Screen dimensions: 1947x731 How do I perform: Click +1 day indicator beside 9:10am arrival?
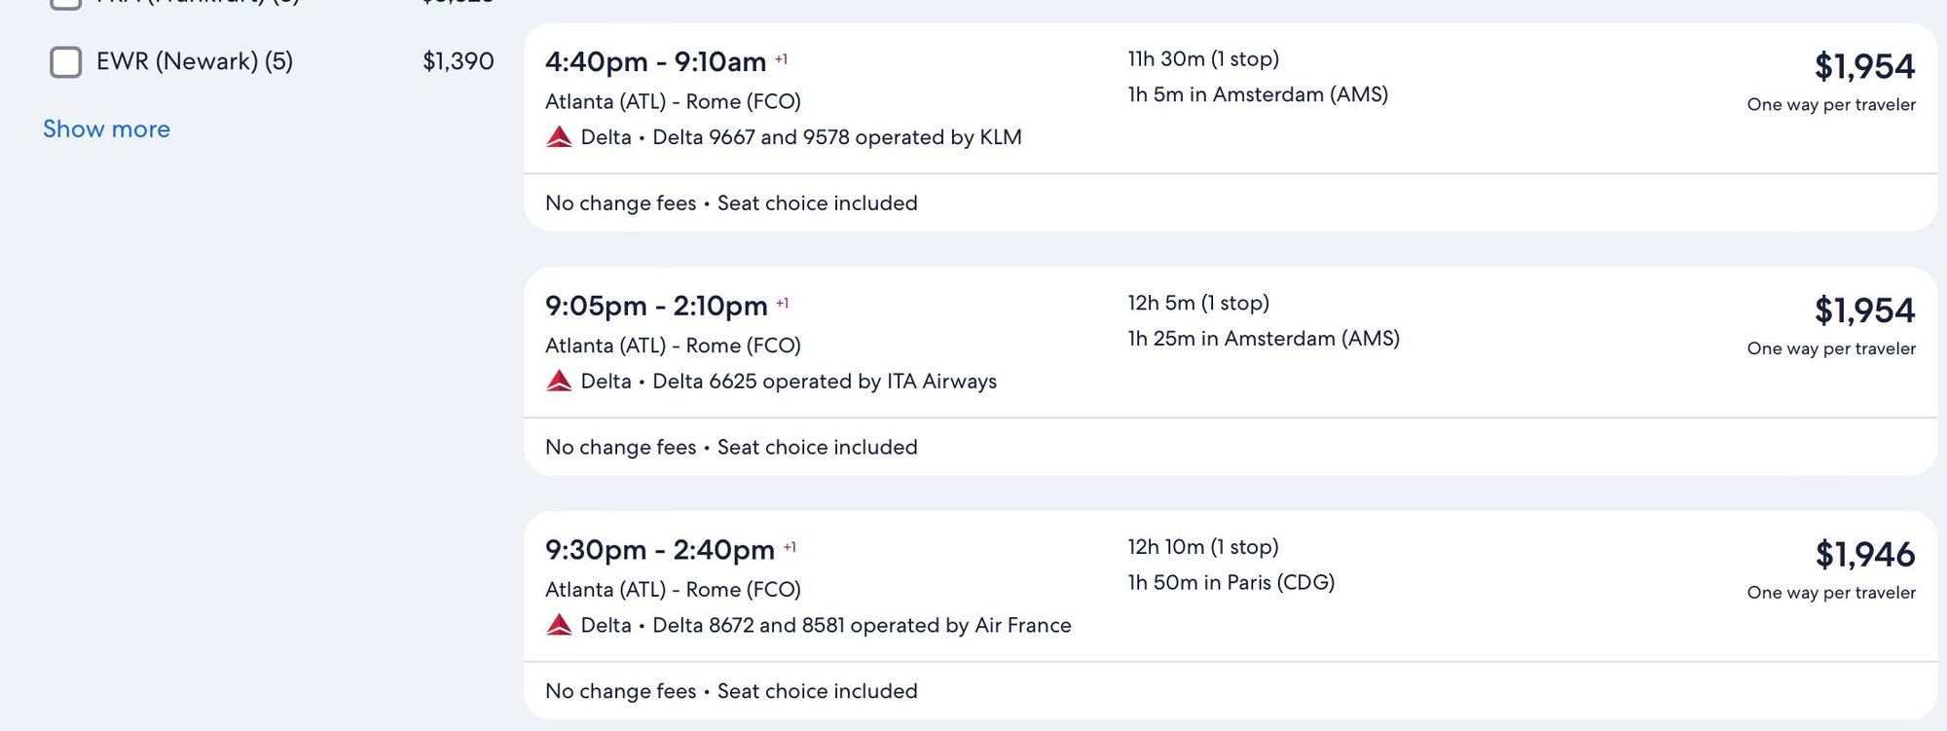point(781,59)
